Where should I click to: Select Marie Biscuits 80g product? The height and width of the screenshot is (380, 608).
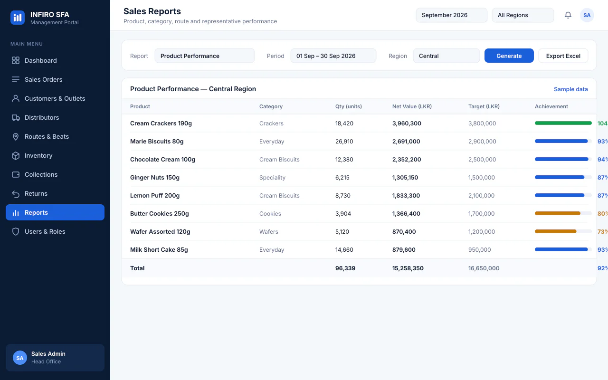pos(157,141)
